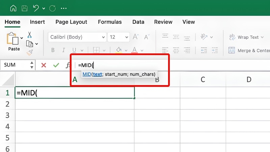Confirm entry with green checkmark
Screen dimensions: 270x152
56,65
